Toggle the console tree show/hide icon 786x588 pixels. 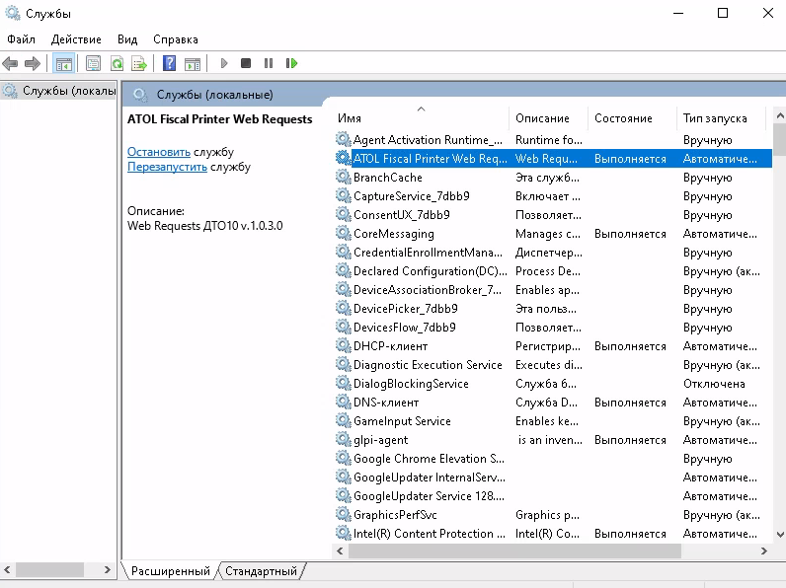[63, 63]
